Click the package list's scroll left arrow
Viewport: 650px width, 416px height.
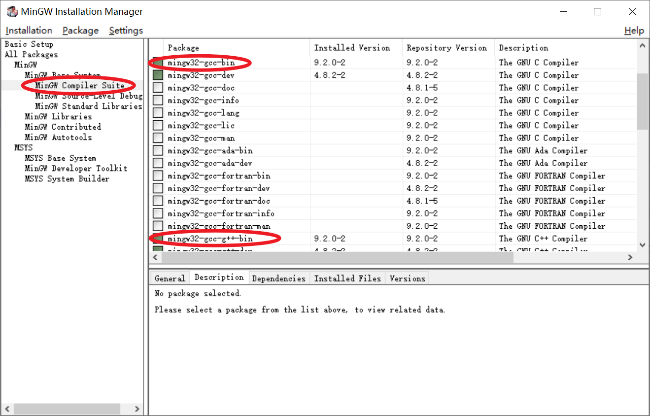coord(156,257)
